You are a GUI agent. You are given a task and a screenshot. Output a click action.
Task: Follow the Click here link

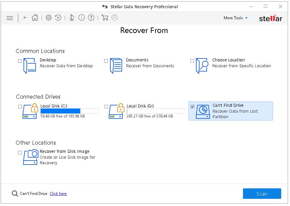coord(58,193)
